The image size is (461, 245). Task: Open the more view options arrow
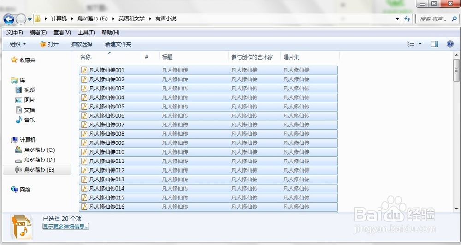pyautogui.click(x=420, y=44)
